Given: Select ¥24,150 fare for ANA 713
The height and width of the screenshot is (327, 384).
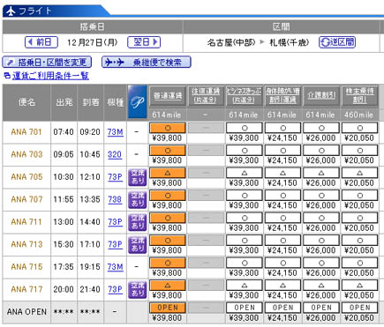Looking at the screenshot, I should coord(282,241).
